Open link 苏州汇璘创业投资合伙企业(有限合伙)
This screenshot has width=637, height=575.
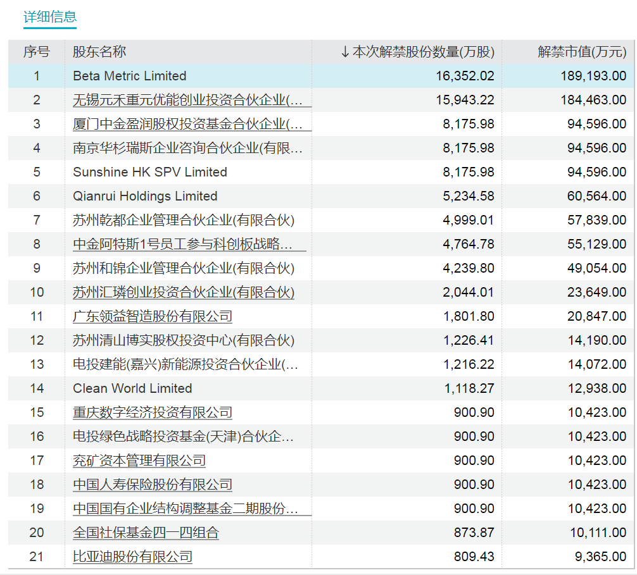point(184,292)
